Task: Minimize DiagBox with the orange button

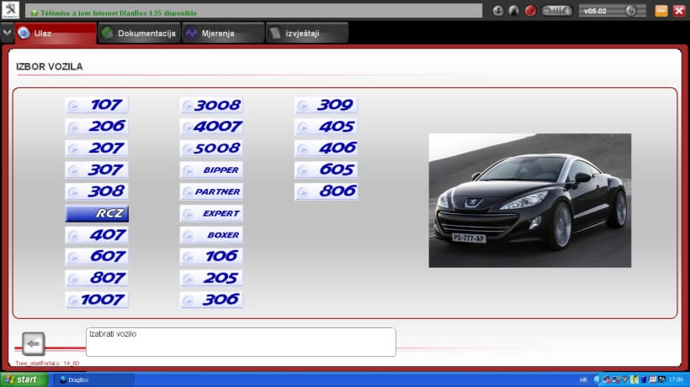Action: [661, 11]
